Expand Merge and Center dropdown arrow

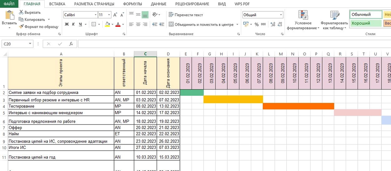click(237, 24)
